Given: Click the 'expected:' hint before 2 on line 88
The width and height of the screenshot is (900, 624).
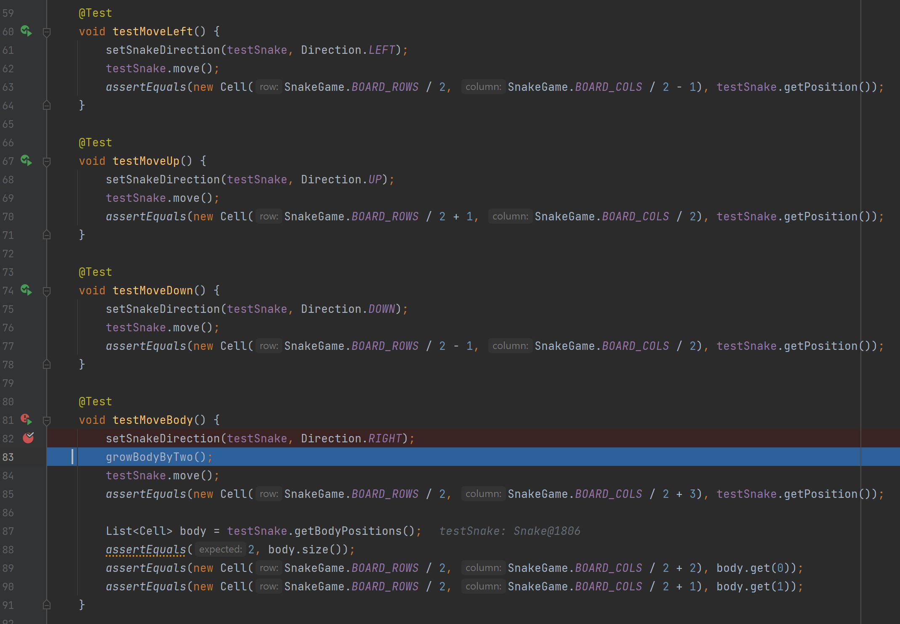Looking at the screenshot, I should pos(220,549).
